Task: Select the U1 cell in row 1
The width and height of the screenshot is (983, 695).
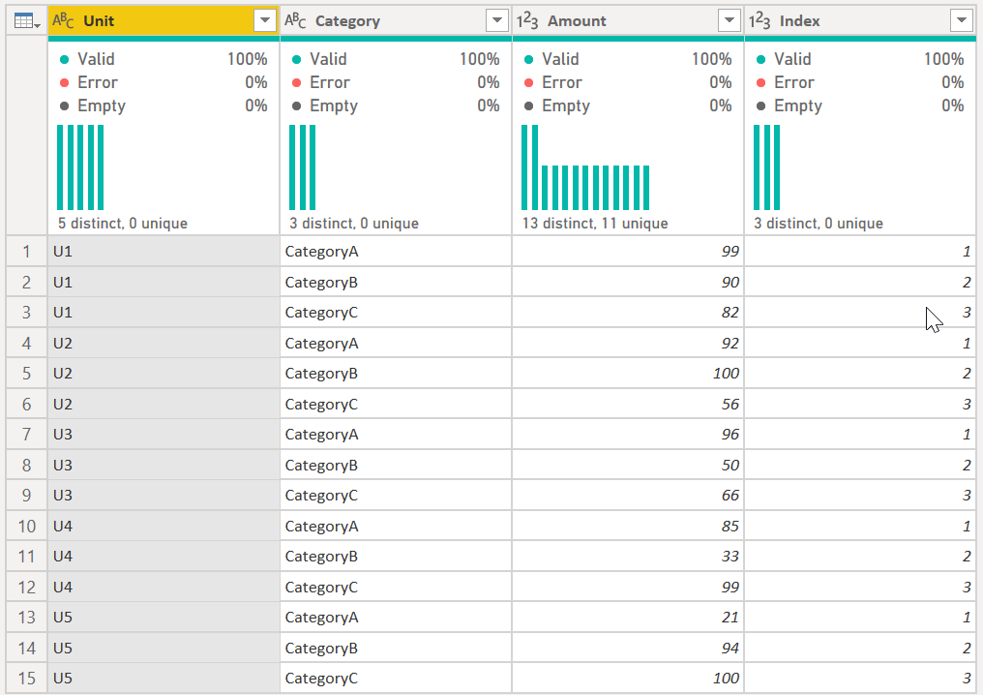Action: tap(164, 252)
